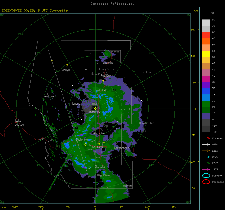Click the yellow diamond marker west of Calgary

coord(85,144)
